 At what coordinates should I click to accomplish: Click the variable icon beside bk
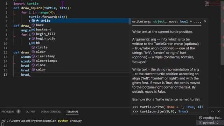click(x=33, y=43)
